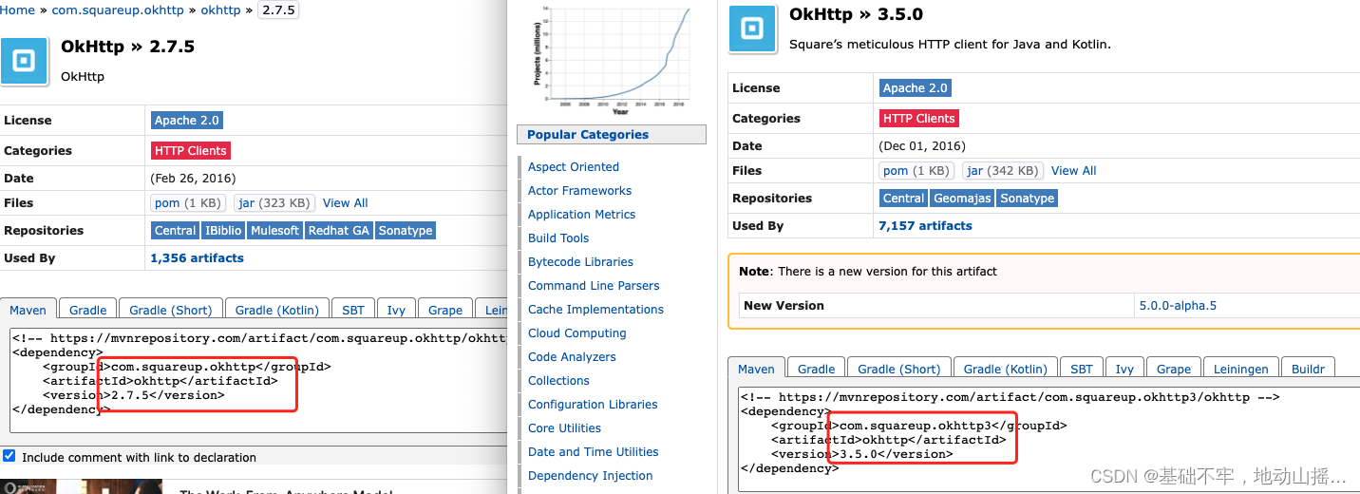Toggle 'Include comment with link to declaration' checkbox
1360x494 pixels.
(9, 456)
